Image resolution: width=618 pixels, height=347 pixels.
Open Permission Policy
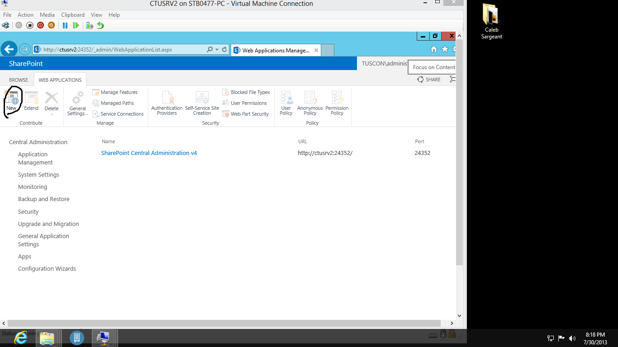(337, 103)
